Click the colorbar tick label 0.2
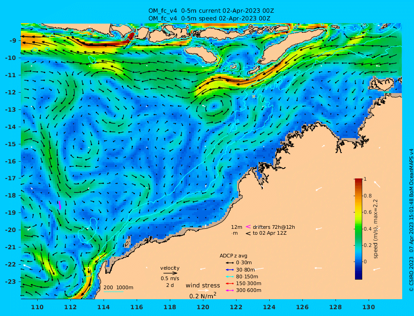The image size is (414, 316). point(368,245)
